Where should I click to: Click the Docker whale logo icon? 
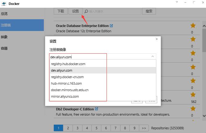tap(4, 4)
